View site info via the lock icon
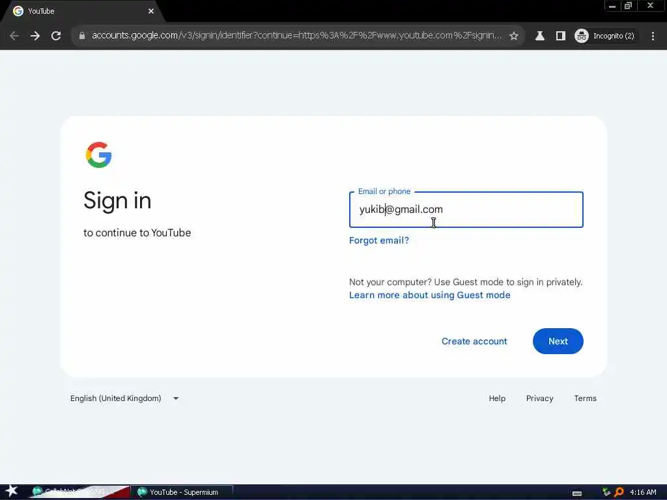667x500 pixels. tap(82, 36)
